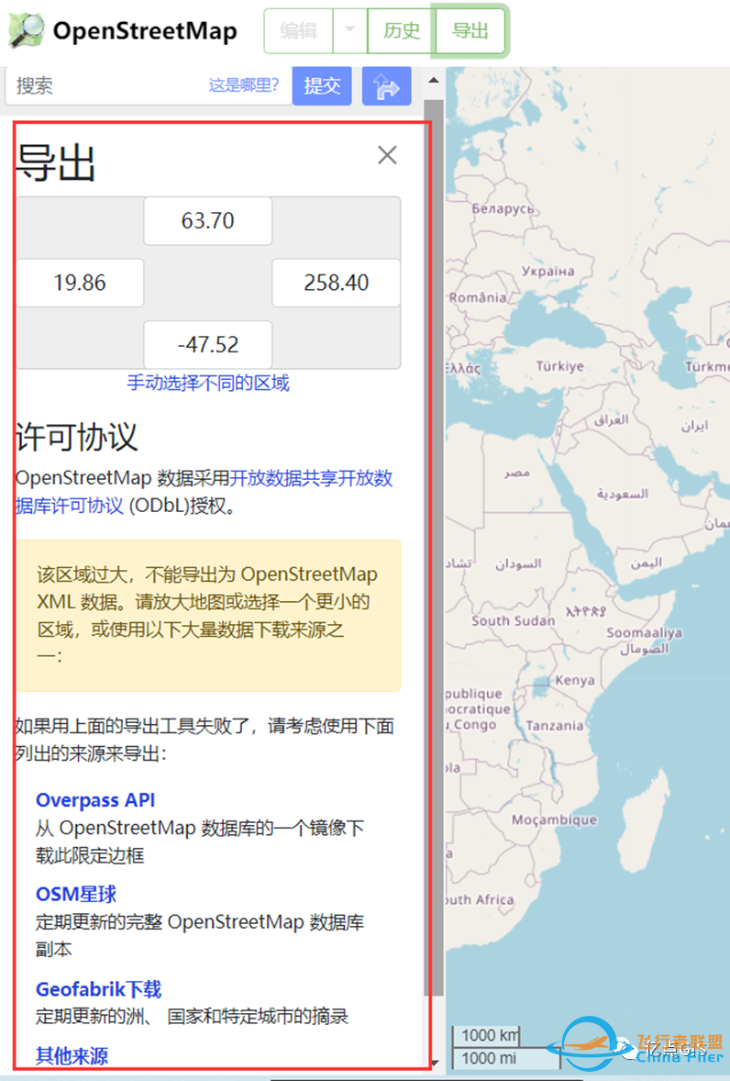Click the South Sudan map label
Image resolution: width=730 pixels, height=1081 pixels.
click(x=513, y=620)
